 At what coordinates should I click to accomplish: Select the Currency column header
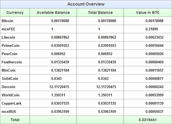click(15, 13)
